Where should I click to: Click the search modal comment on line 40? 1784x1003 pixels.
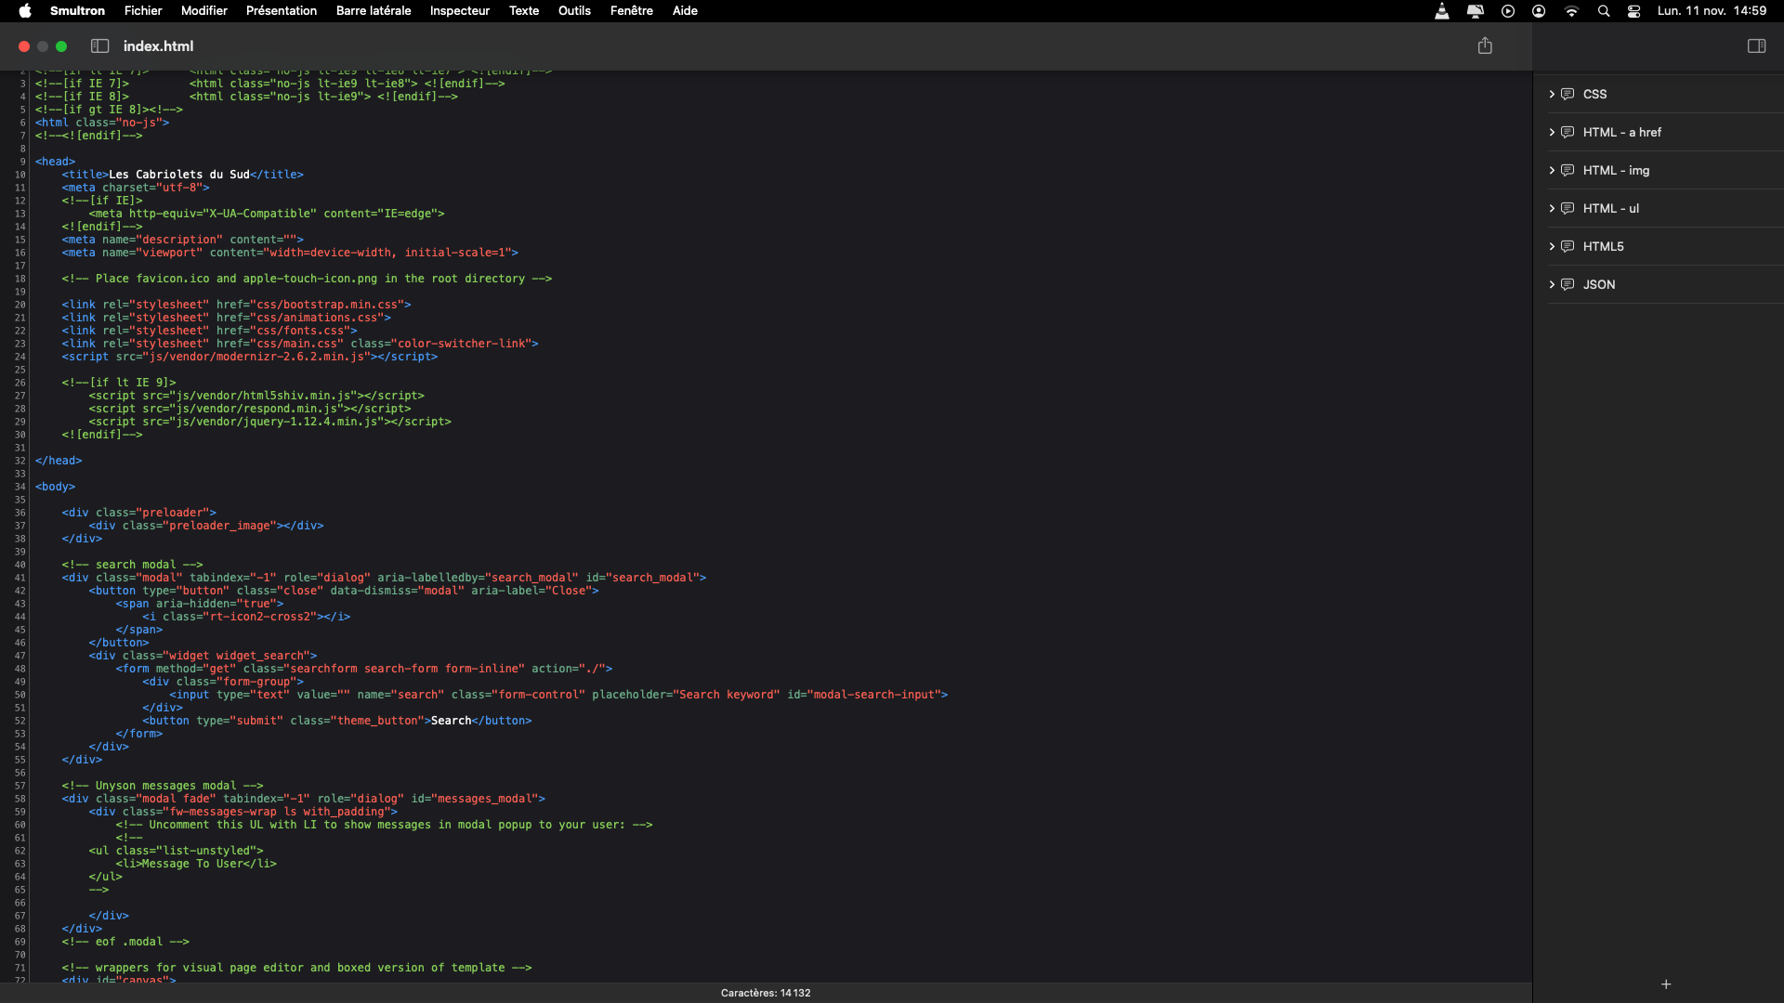coord(132,565)
